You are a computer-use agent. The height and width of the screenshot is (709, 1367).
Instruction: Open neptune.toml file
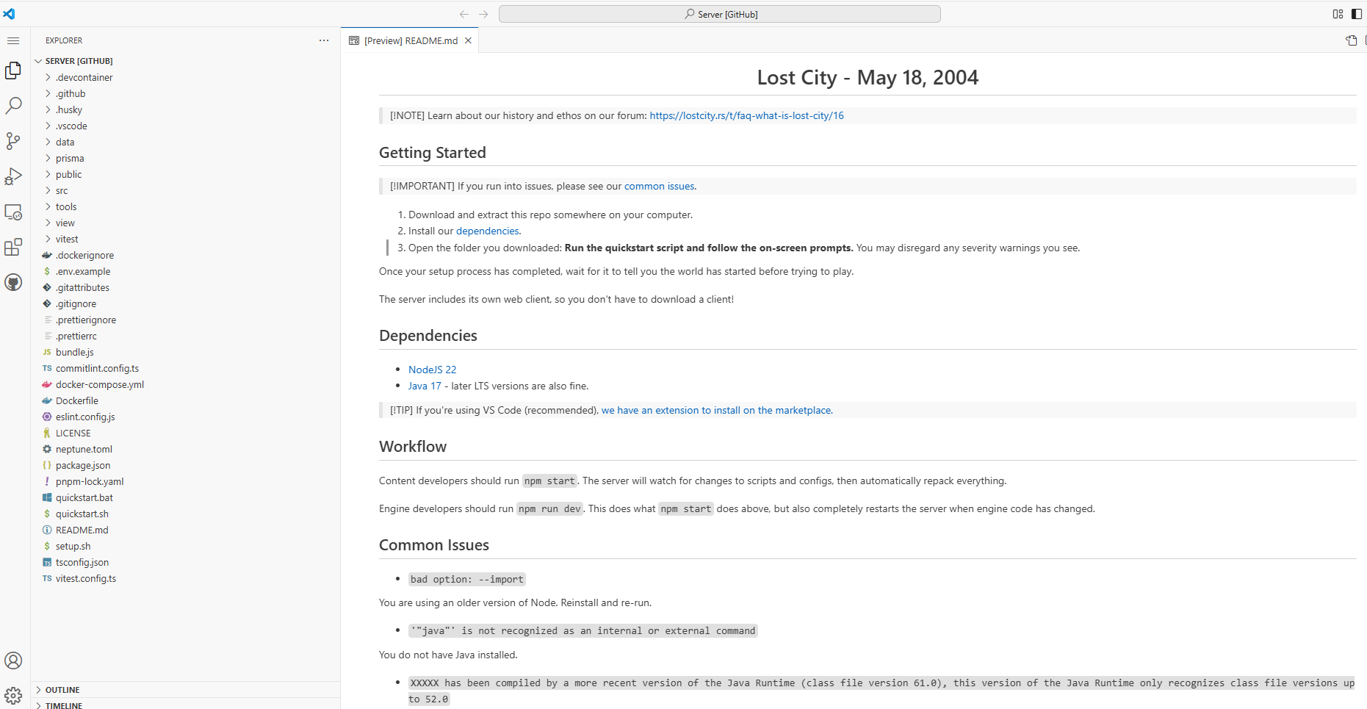pos(186,449)
